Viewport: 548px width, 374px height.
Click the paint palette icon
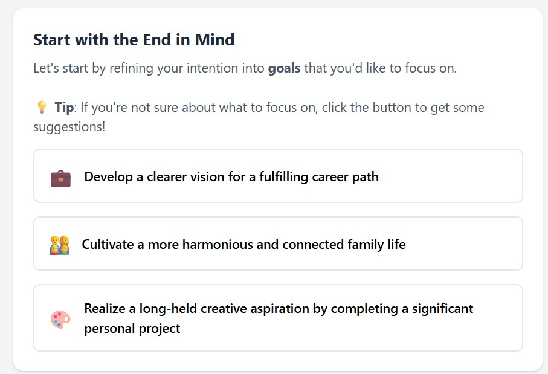pos(60,319)
